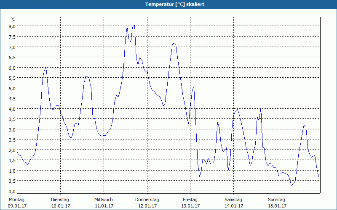Screen dimensions: 337x210
Task: Select the Montag day label
Action: pyautogui.click(x=16, y=199)
